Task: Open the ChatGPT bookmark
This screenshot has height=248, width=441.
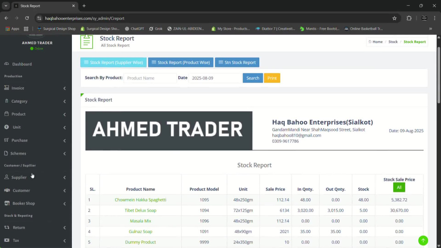Action: [x=135, y=29]
